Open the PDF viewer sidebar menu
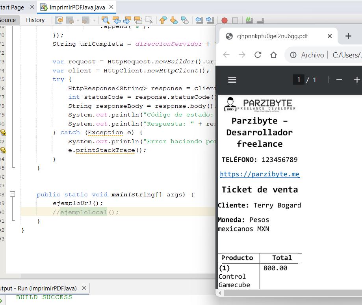 [232, 80]
